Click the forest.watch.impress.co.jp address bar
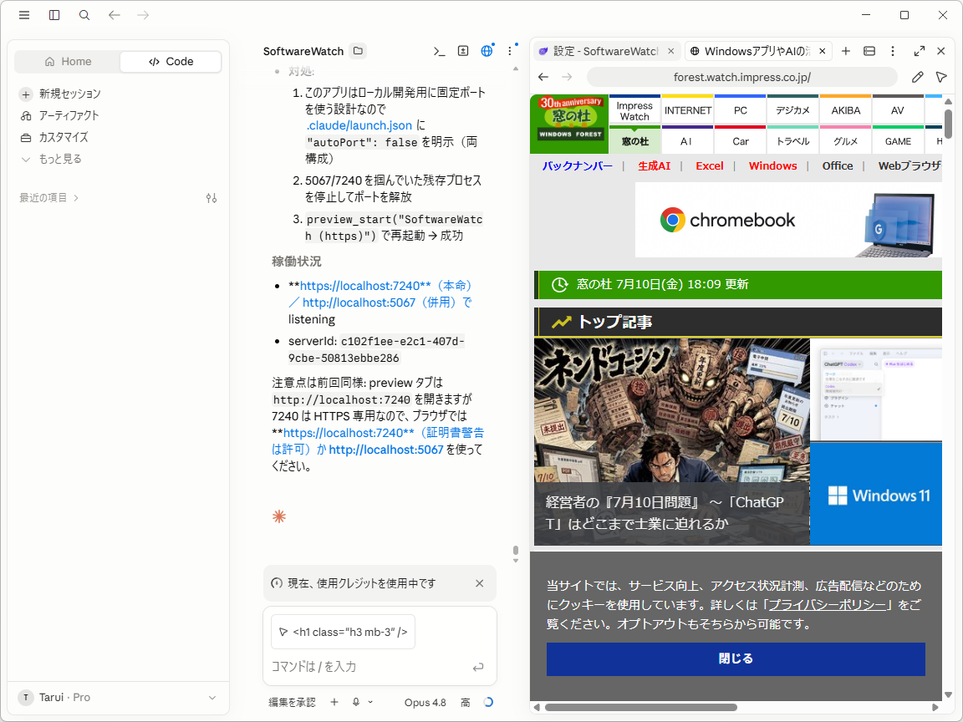This screenshot has height=722, width=963. (x=742, y=77)
